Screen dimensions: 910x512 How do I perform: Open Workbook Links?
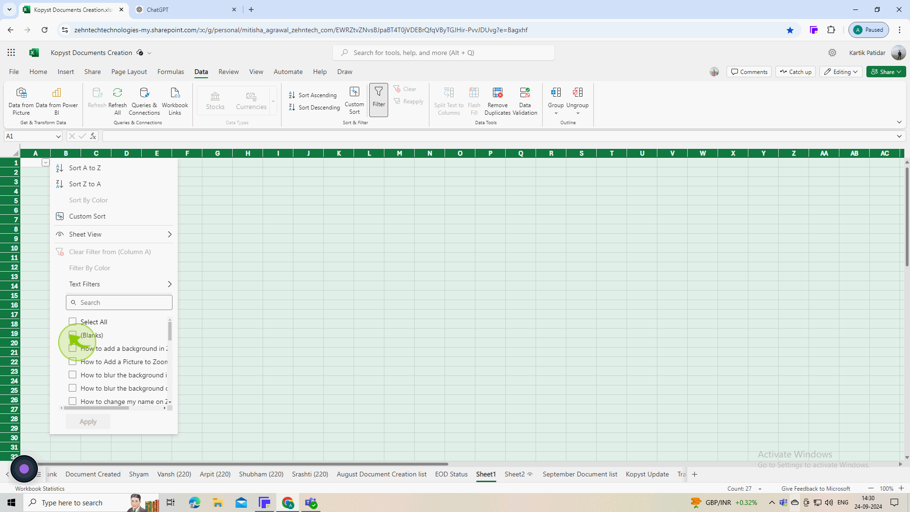coord(175,101)
